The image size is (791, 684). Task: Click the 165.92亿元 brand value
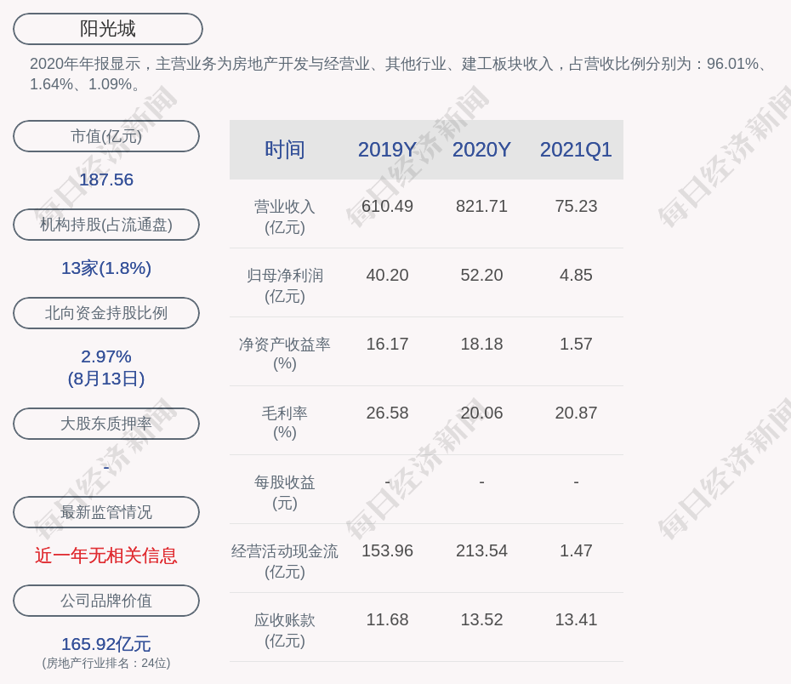click(x=106, y=644)
